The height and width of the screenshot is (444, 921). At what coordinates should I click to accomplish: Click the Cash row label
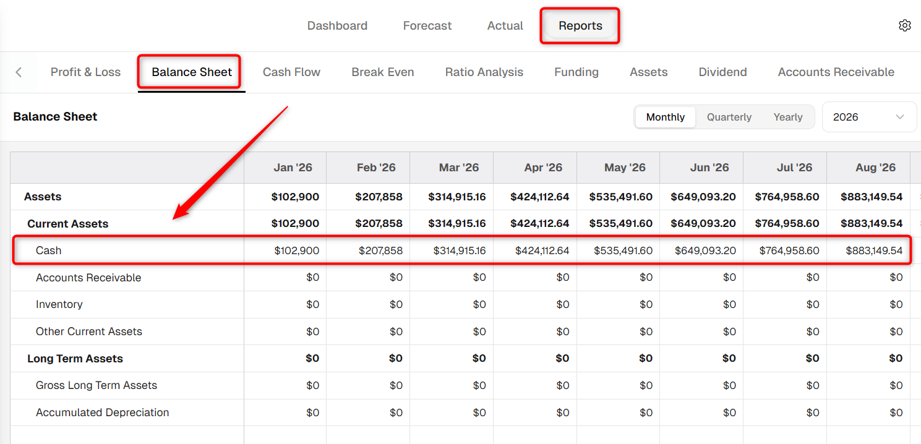[49, 250]
